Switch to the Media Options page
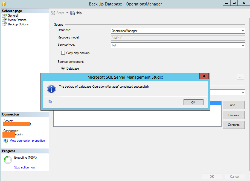The height and width of the screenshot is (181, 250). [x=17, y=20]
